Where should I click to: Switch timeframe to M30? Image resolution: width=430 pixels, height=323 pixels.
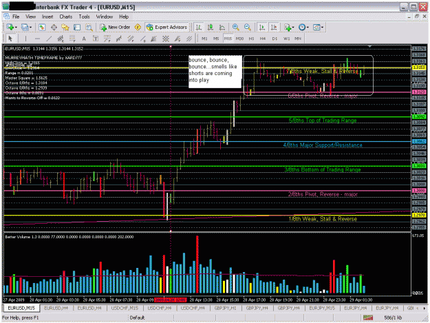239,39
